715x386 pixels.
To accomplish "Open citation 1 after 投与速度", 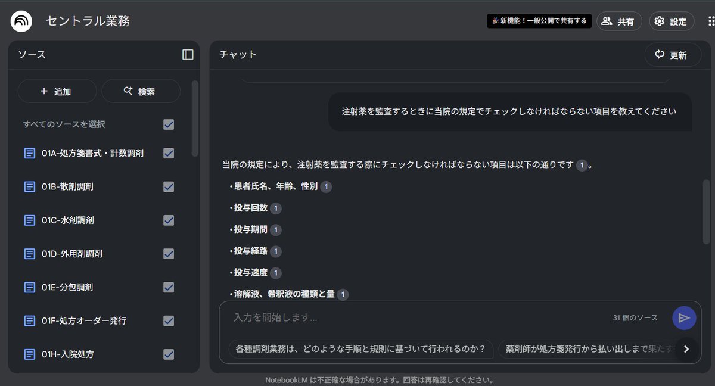I will point(275,273).
